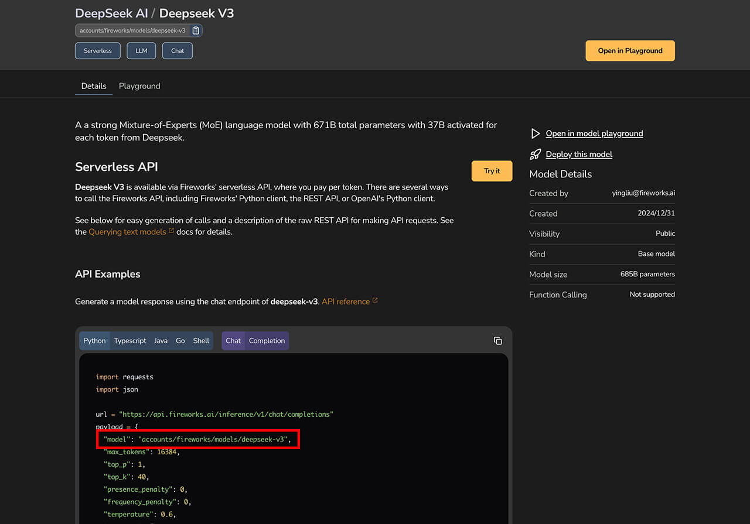This screenshot has width=750, height=524.
Task: Follow the API reference link
Action: click(345, 302)
